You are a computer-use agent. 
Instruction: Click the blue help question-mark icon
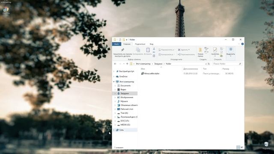click(x=243, y=44)
